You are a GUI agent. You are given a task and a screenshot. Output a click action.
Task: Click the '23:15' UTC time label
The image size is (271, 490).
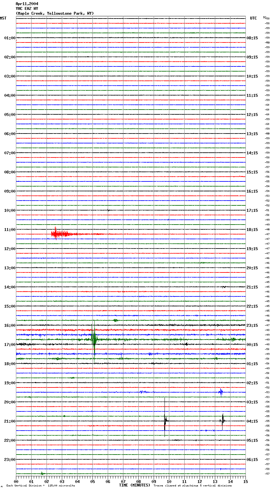click(x=252, y=325)
